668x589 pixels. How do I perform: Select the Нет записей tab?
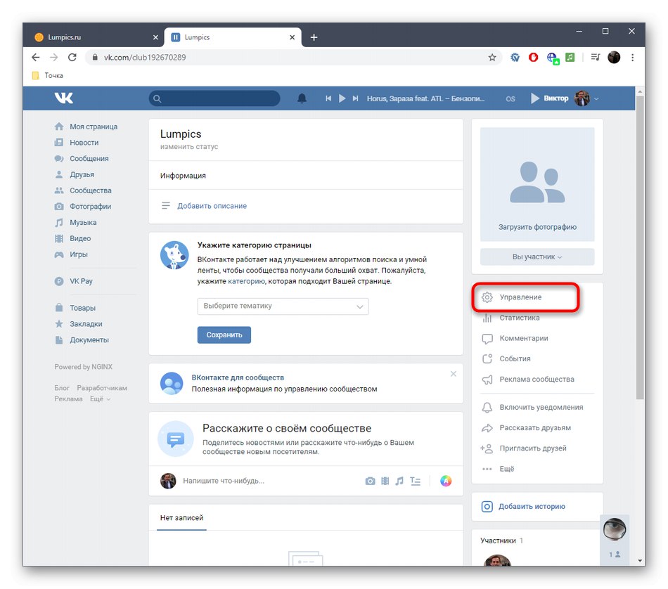click(x=181, y=518)
